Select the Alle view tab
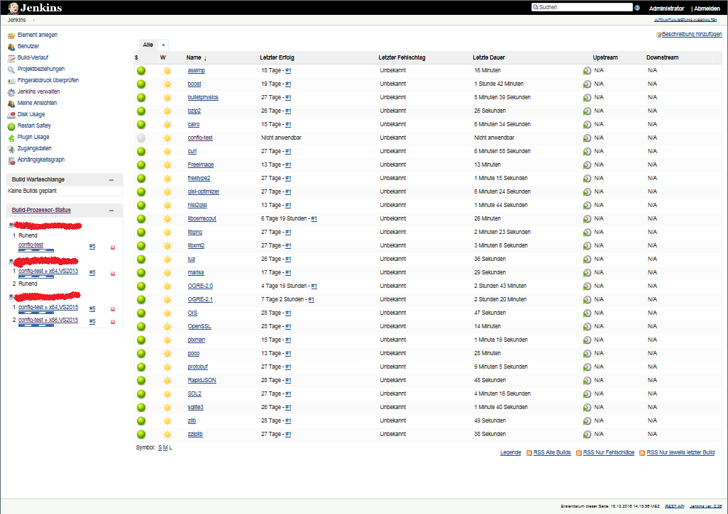 [148, 45]
